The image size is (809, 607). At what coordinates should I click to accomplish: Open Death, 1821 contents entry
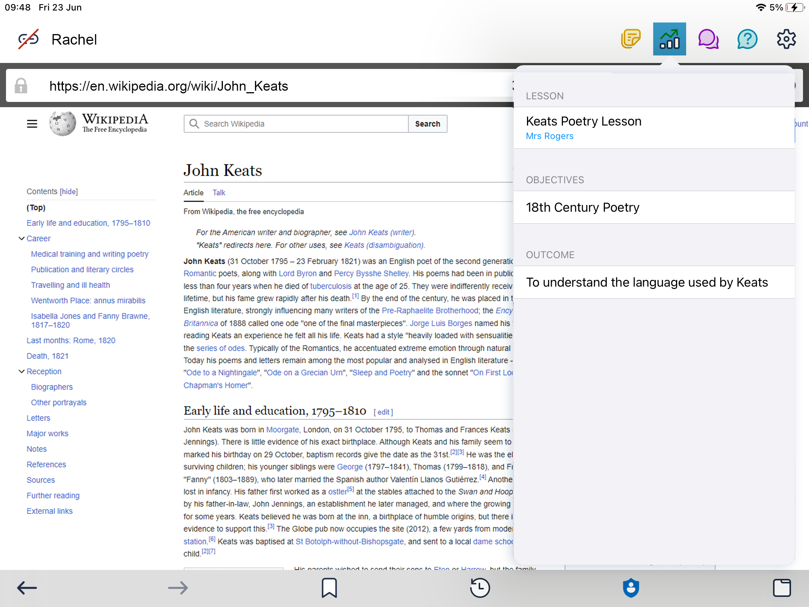pyautogui.click(x=48, y=356)
